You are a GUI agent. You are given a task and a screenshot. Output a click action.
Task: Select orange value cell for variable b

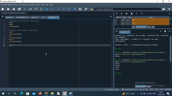[150, 23]
